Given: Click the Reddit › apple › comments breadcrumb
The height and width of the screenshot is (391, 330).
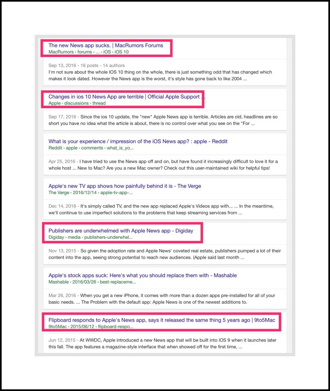Looking at the screenshot, I should tap(91, 148).
